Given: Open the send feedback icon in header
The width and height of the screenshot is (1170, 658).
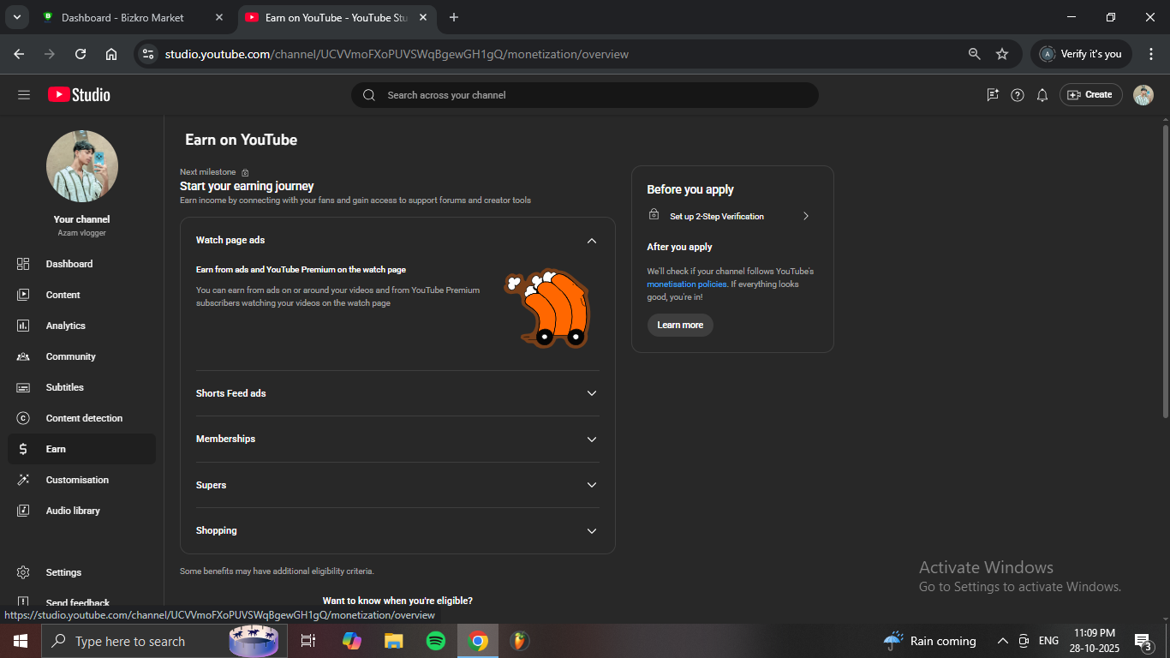Looking at the screenshot, I should 992,95.
